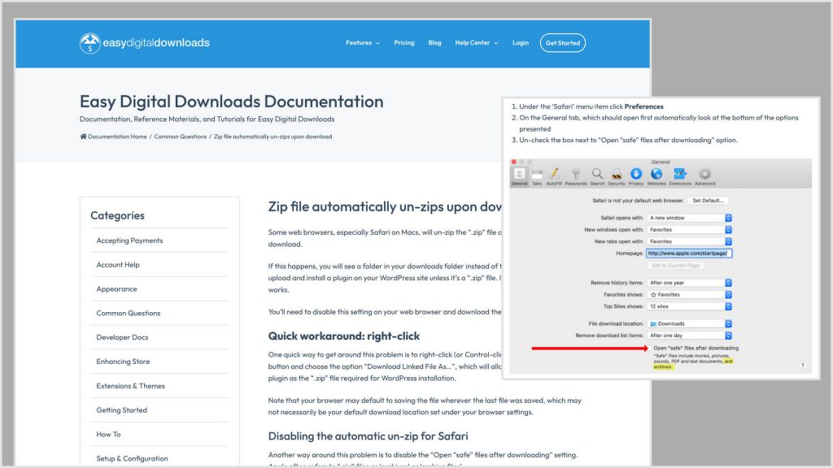Open the Passwords key icon

click(575, 175)
